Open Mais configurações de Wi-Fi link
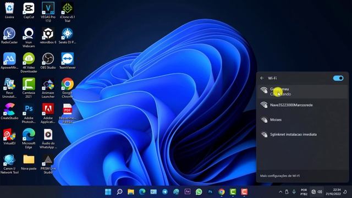 280,176
